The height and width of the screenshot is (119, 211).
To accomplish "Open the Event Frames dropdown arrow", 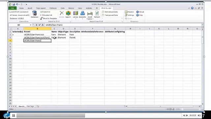I will [x=93, y=19].
